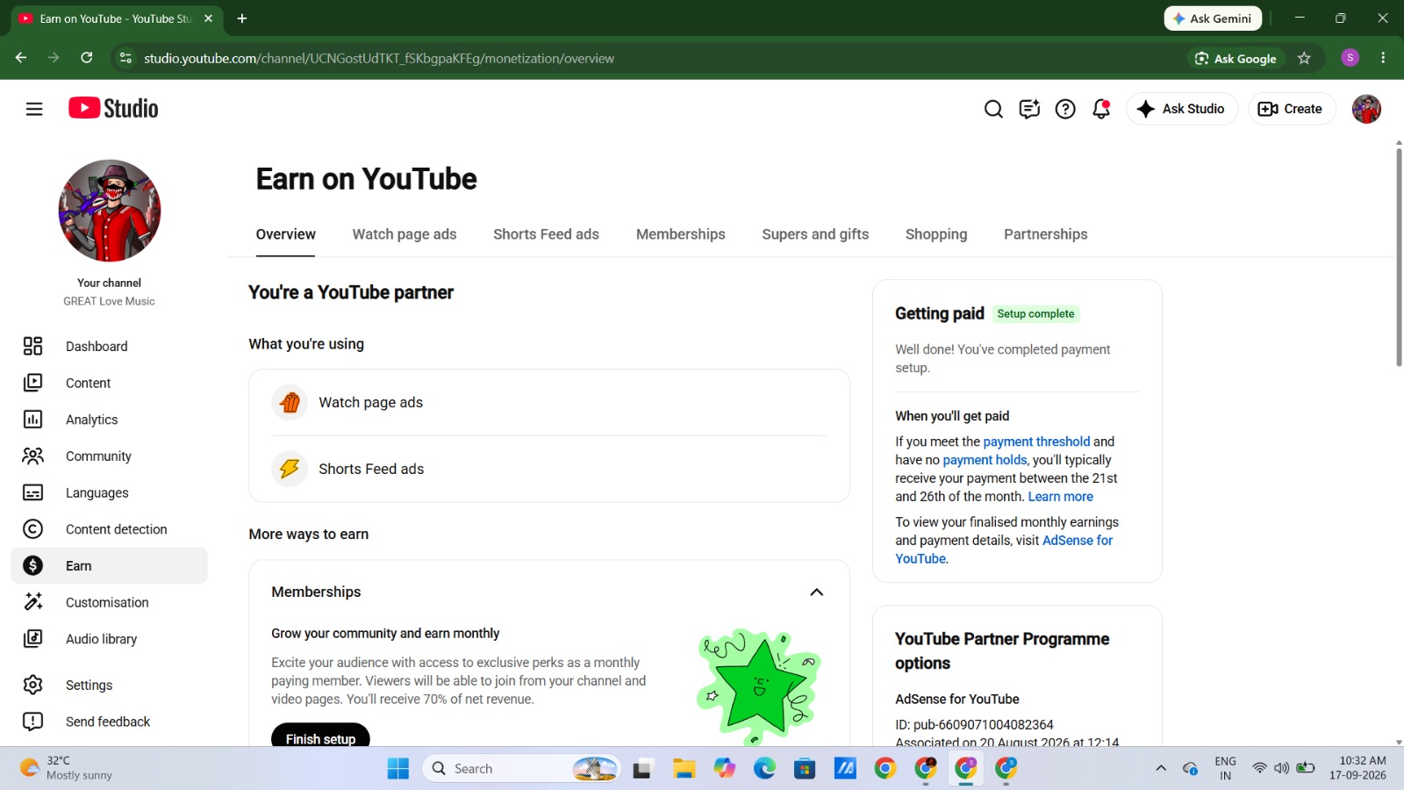Image resolution: width=1404 pixels, height=790 pixels.
Task: Open Audio library in the sidebar
Action: click(110, 639)
